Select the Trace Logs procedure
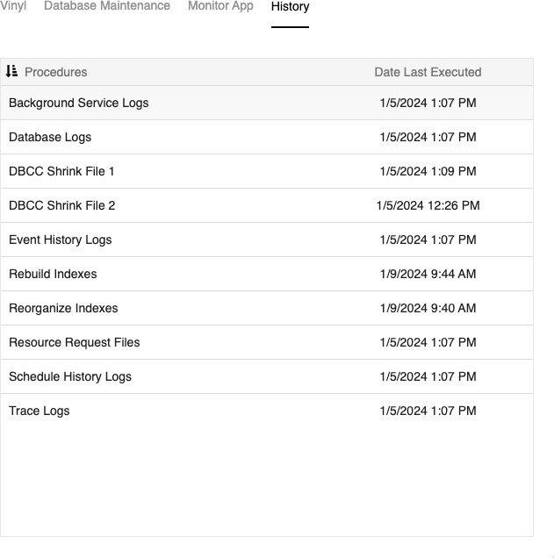This screenshot has width=554, height=558. [40, 411]
